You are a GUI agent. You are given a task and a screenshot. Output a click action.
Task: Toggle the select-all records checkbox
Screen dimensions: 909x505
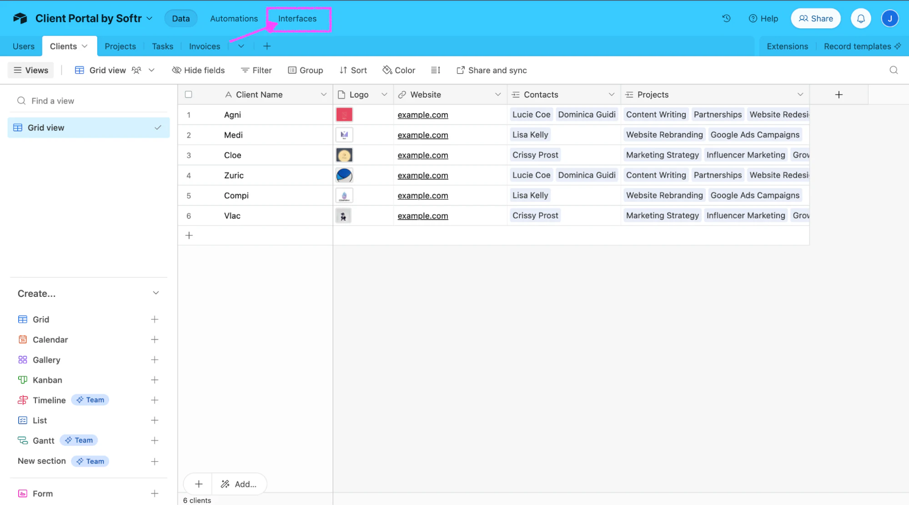point(189,95)
